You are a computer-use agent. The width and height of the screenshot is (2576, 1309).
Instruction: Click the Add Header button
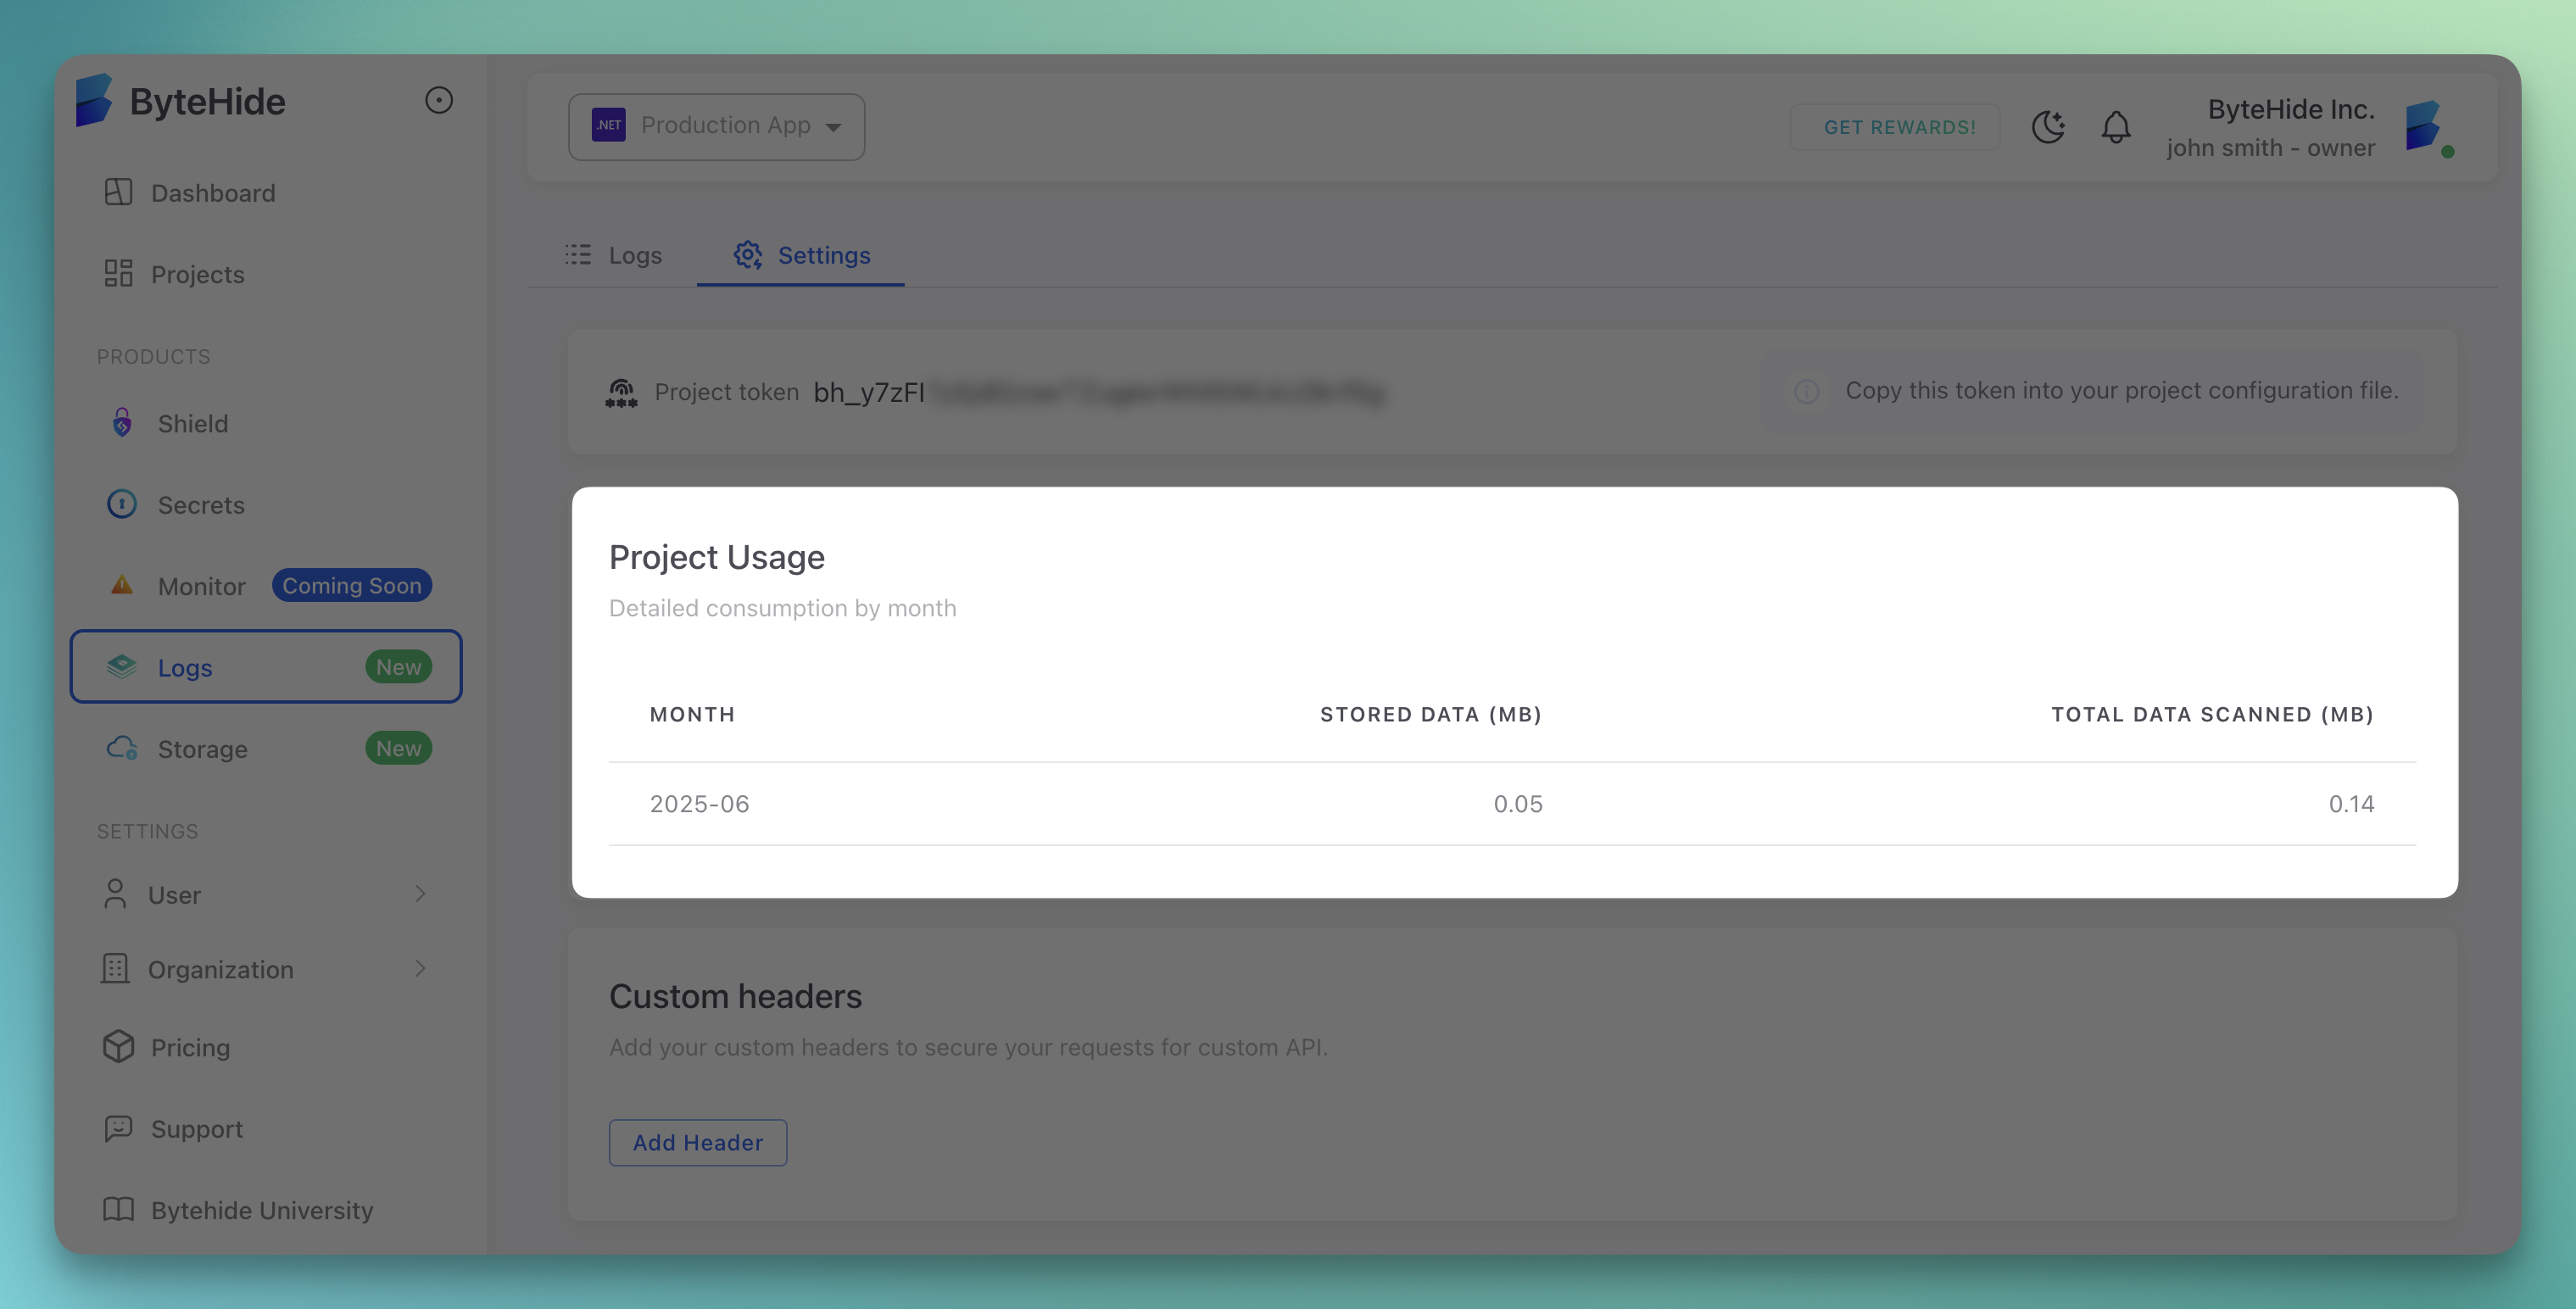pyautogui.click(x=697, y=1142)
